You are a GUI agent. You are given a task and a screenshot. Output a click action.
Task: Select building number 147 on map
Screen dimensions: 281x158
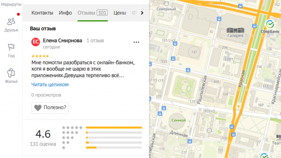(x=194, y=52)
